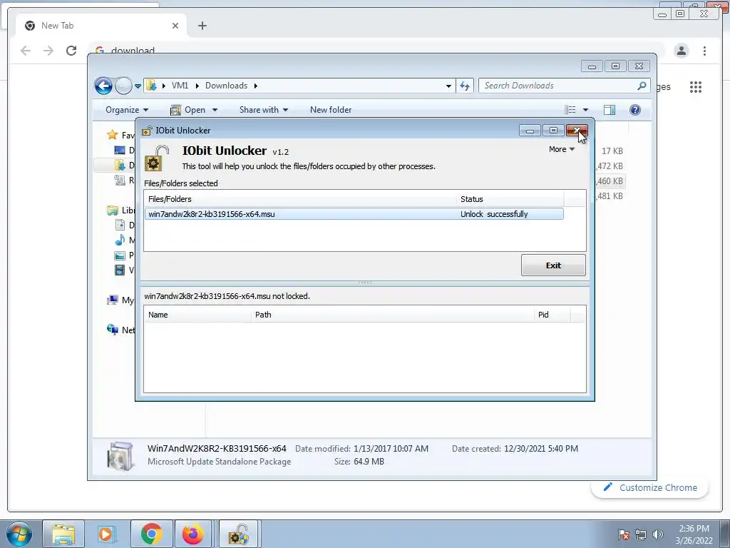
Task: Click Chrome back arrow
Action: [x=26, y=51]
